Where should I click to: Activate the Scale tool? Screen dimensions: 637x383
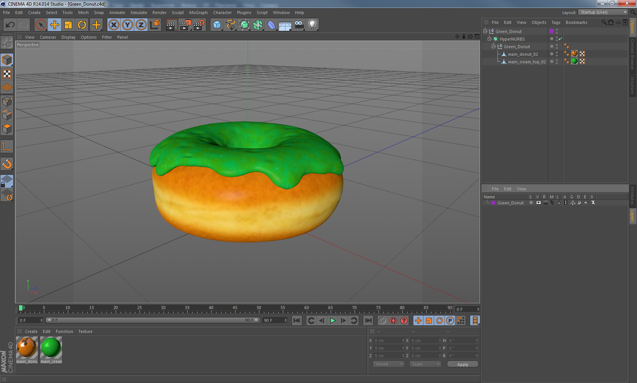pos(68,25)
